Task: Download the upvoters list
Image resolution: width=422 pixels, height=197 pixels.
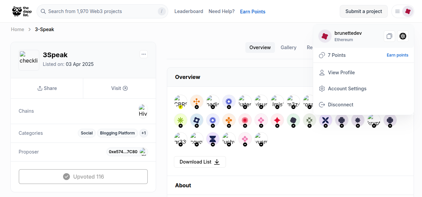Action: (200, 162)
